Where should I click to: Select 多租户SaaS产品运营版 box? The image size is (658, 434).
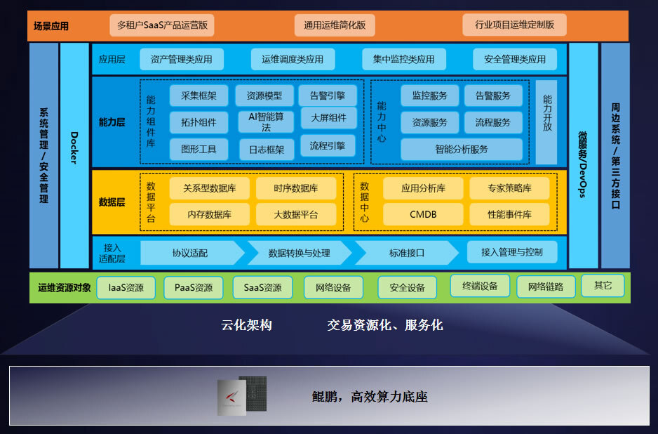click(162, 25)
